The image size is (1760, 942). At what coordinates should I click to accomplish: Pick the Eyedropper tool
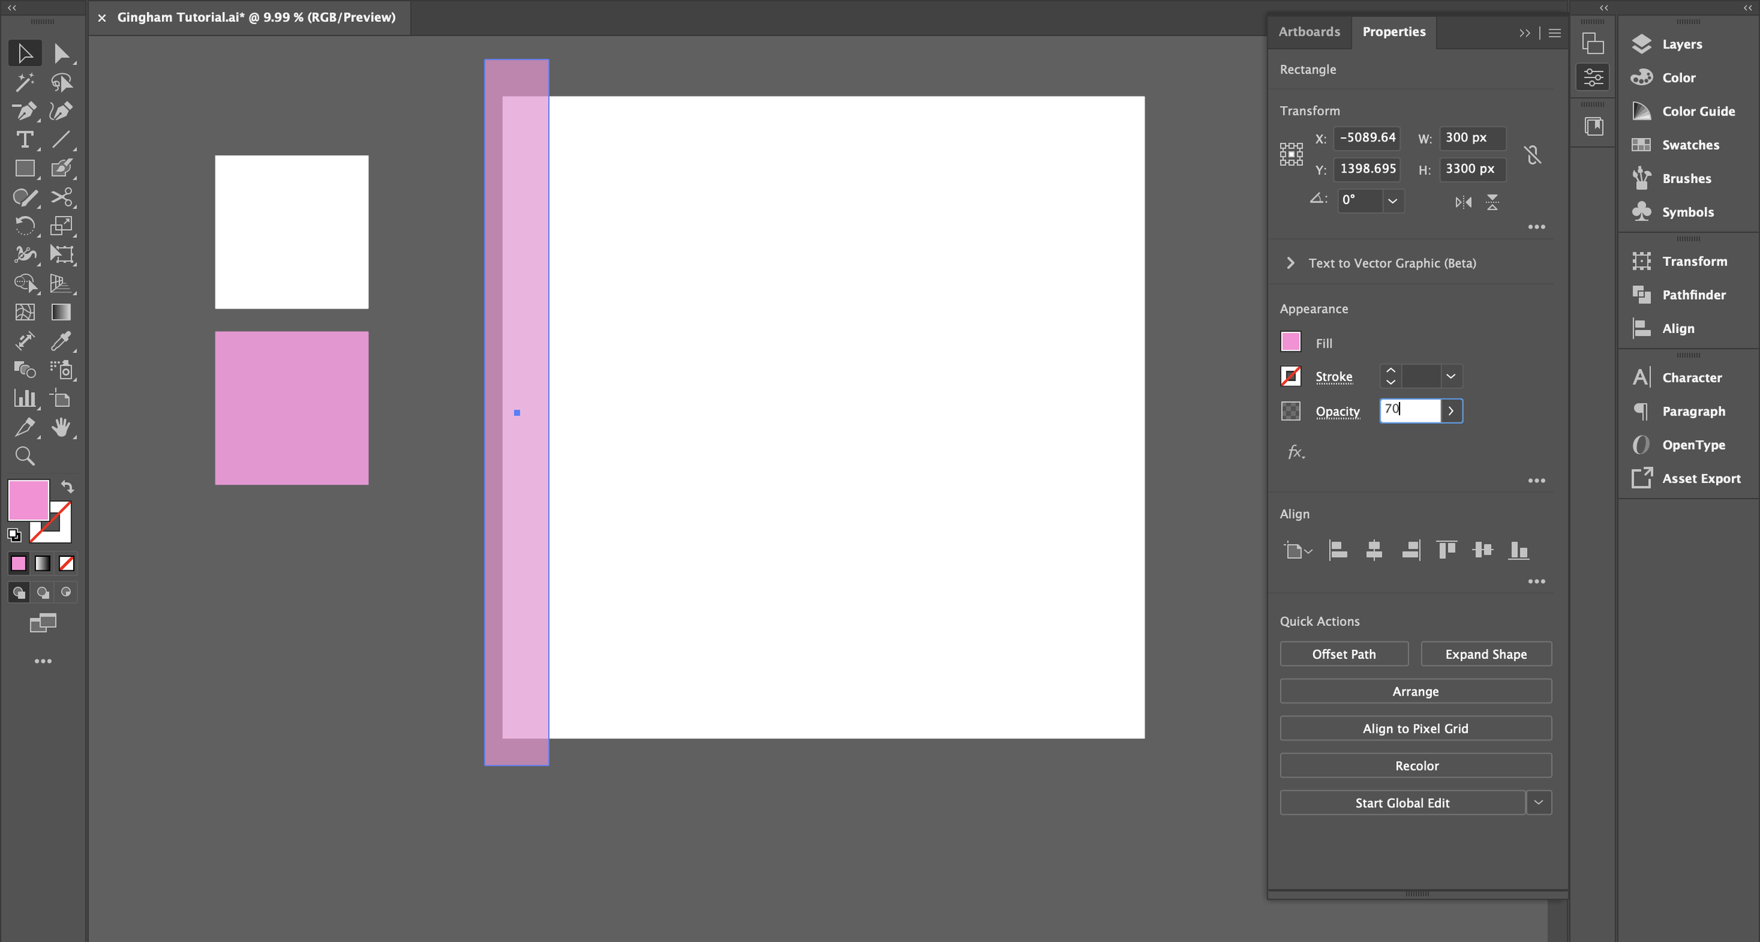61,341
